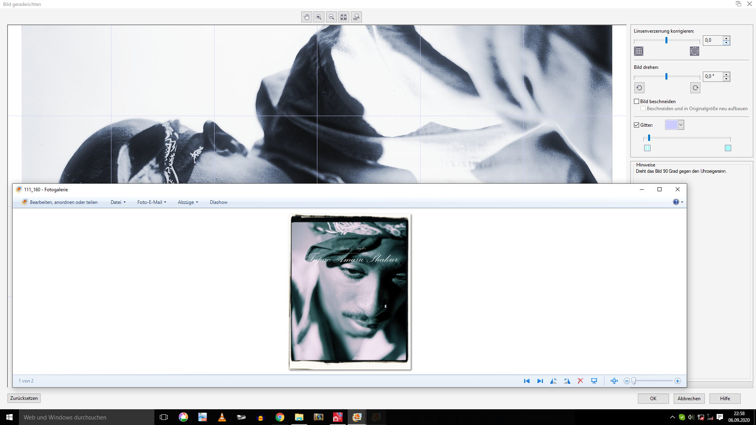The height and width of the screenshot is (425, 756).
Task: Uncheck the Gitter checkbox
Action: click(x=636, y=125)
